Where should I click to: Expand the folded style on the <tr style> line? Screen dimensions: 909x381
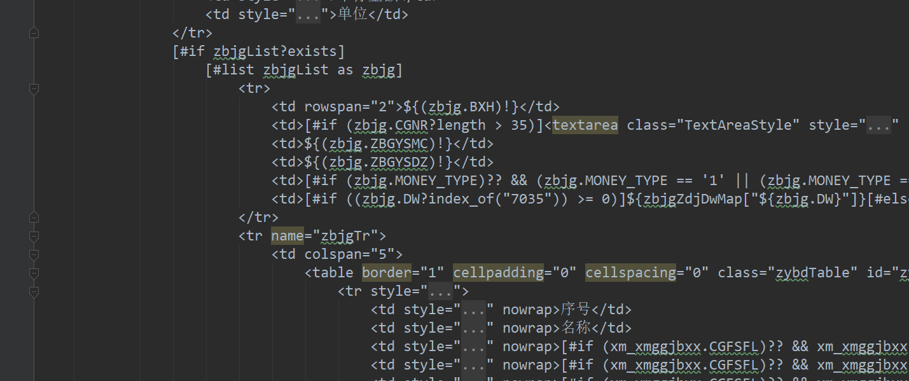pos(440,291)
